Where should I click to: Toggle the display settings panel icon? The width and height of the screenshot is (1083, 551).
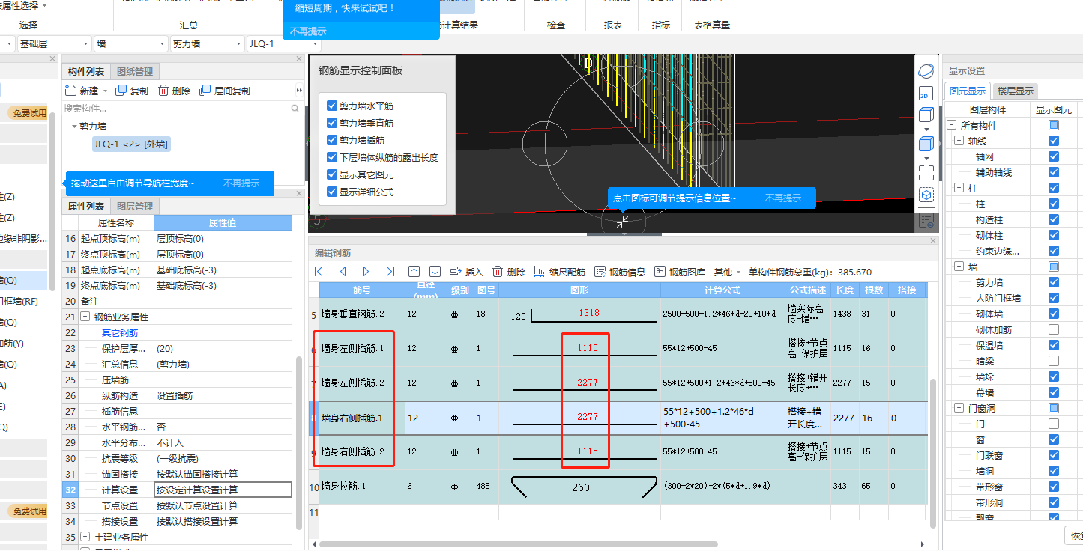(x=926, y=221)
